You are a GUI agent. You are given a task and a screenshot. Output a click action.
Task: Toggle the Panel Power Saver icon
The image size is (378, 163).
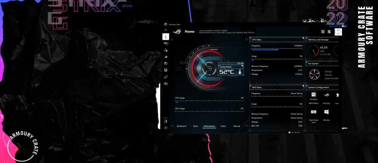click(x=313, y=112)
